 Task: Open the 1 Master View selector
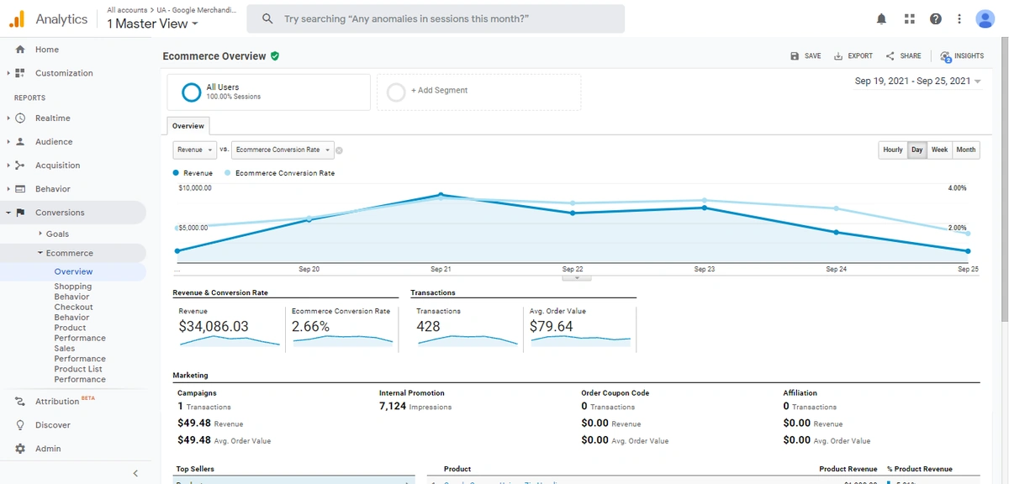[151, 24]
